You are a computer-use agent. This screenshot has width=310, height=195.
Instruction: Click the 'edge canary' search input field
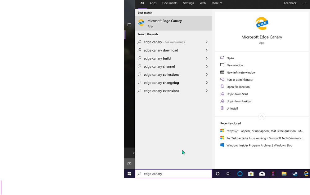pos(173,174)
